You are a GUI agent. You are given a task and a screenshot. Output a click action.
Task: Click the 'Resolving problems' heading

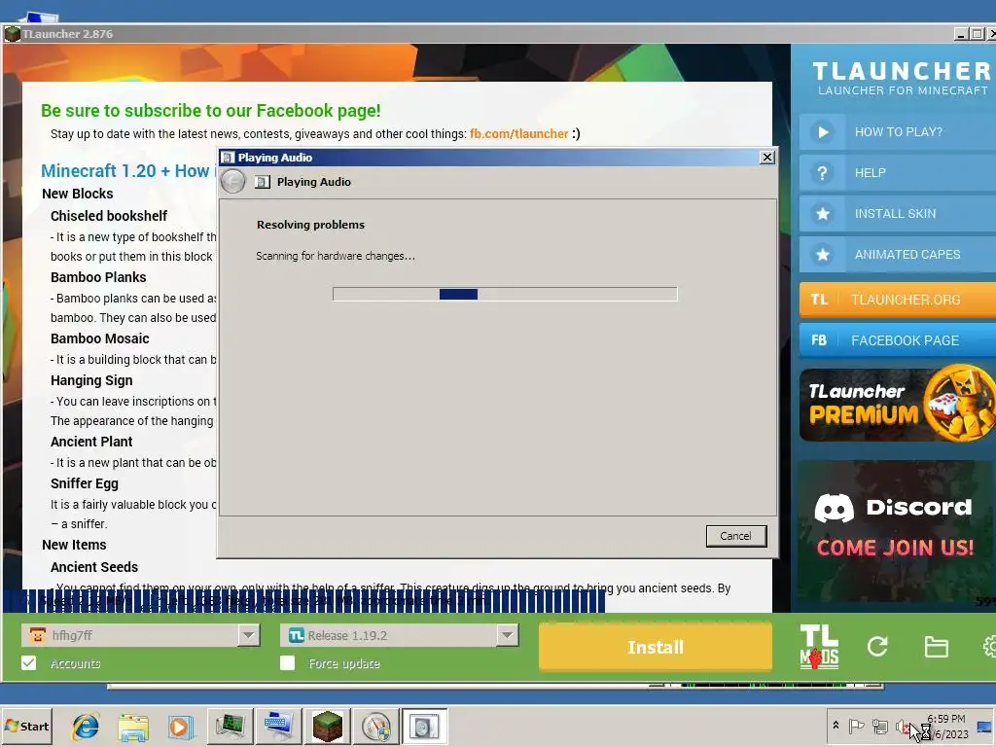click(310, 225)
